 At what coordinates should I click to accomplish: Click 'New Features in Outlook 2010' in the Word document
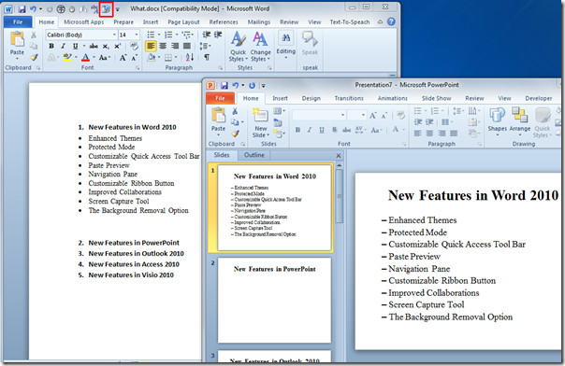click(137, 253)
